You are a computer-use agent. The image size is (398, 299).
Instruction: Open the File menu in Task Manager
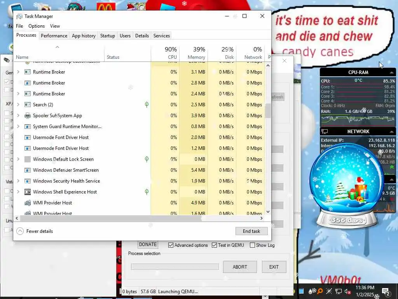(x=19, y=26)
